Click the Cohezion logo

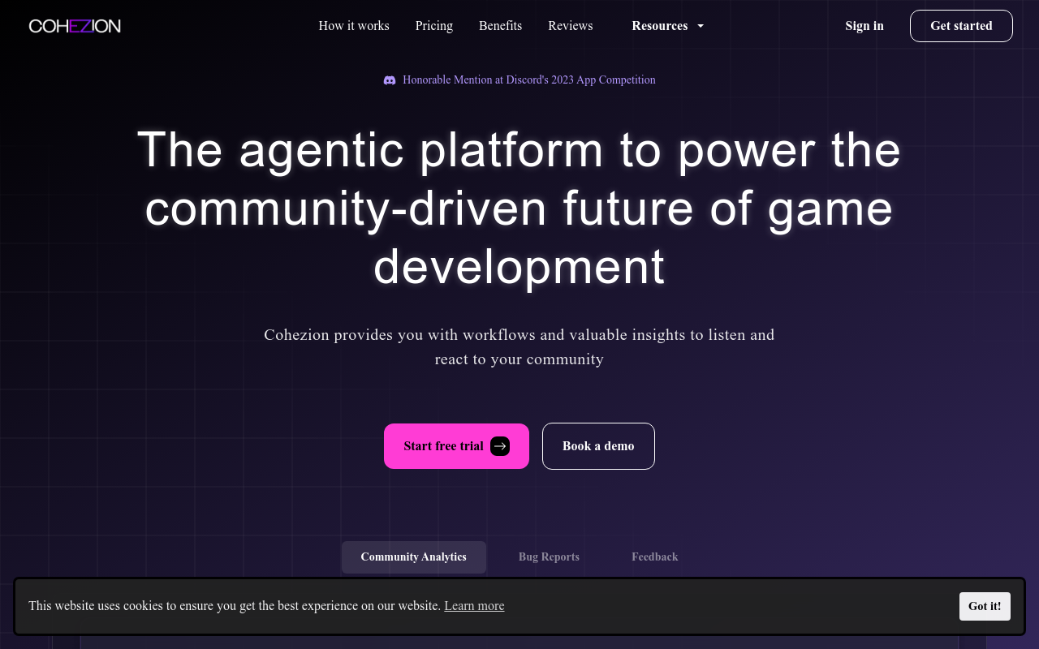coord(75,26)
